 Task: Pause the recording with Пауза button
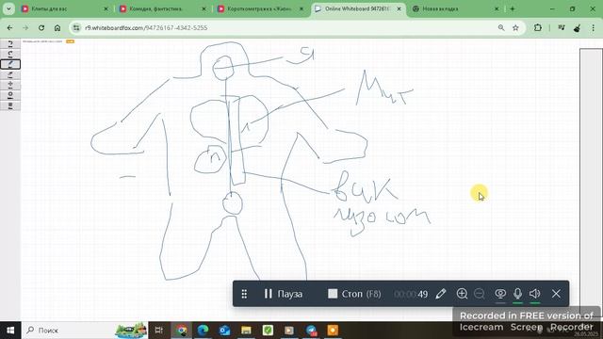283,294
